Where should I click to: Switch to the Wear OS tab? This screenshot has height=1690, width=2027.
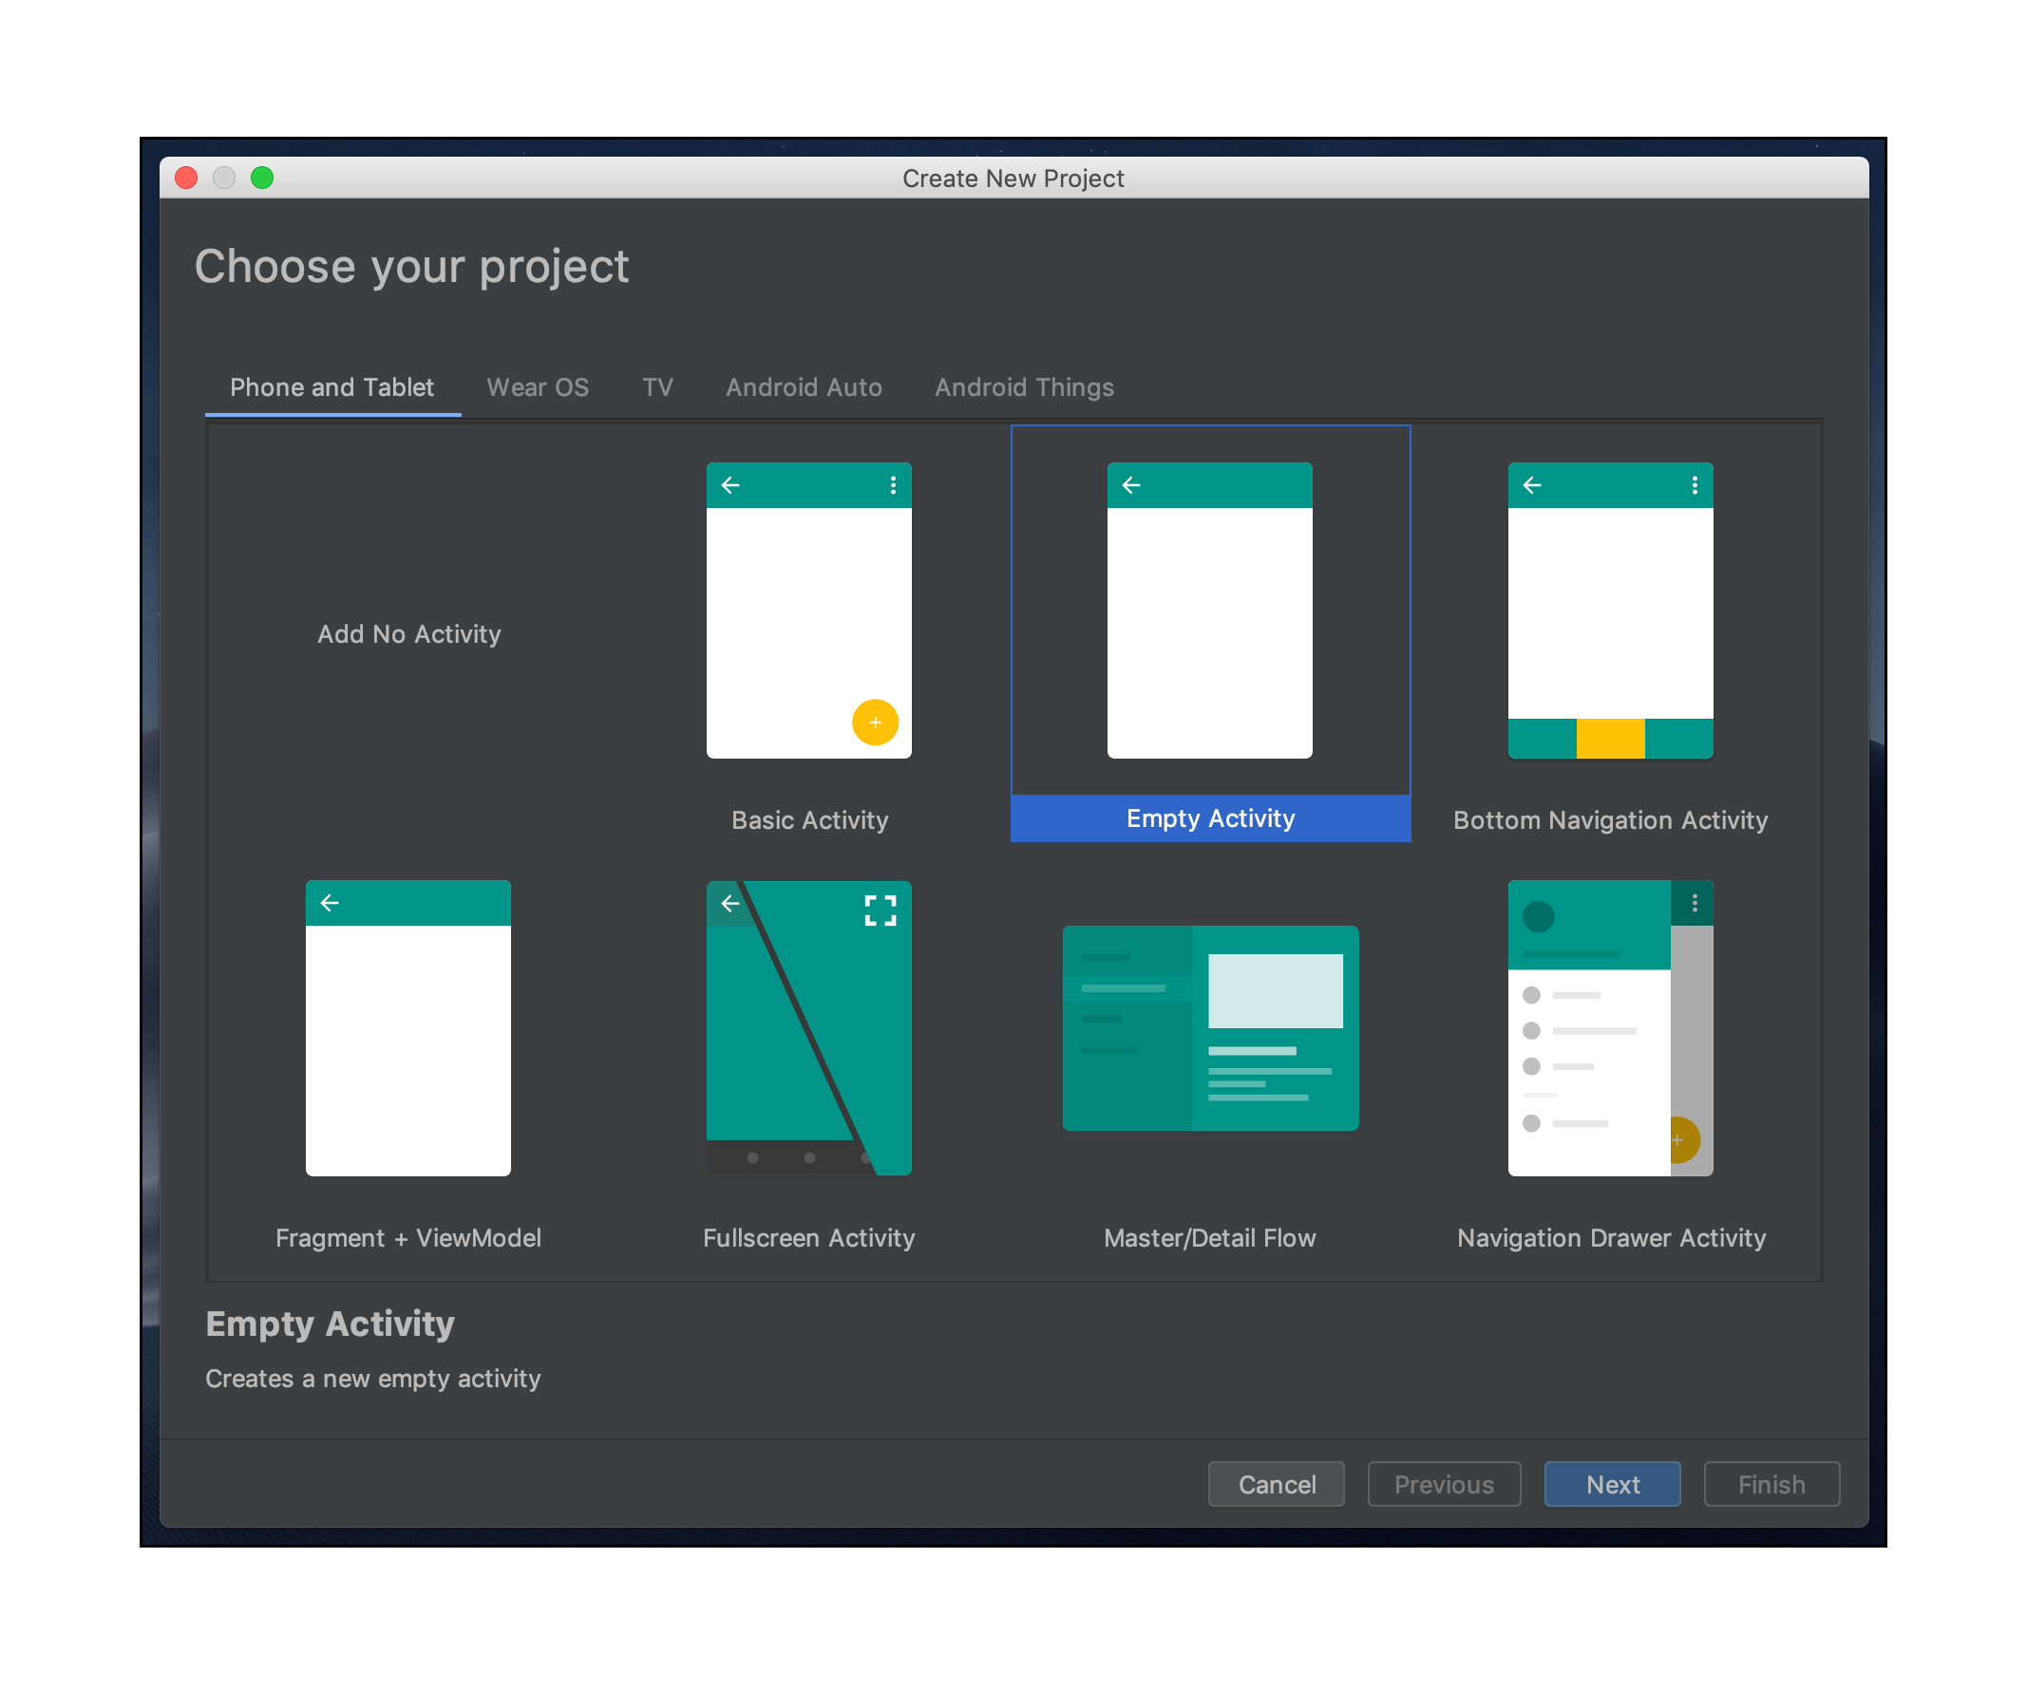(538, 387)
